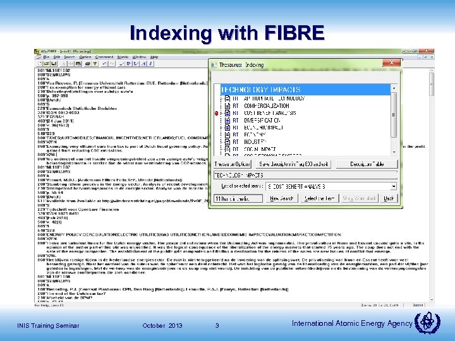Click the Thesaurus Options button
455x341 pixels.
coord(232,164)
